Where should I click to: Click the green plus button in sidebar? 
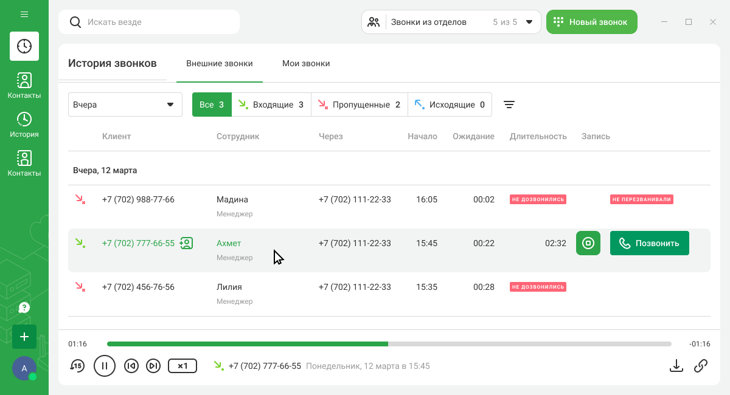[24, 337]
